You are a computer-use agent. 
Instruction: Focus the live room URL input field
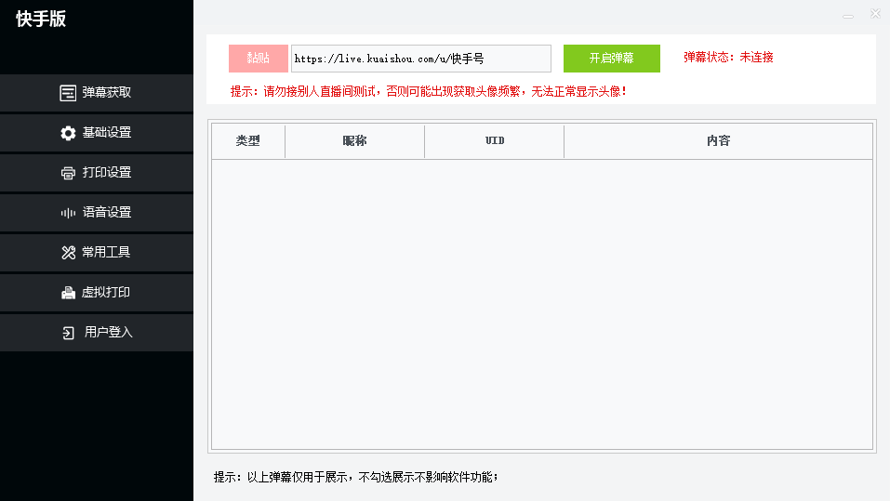tap(421, 59)
